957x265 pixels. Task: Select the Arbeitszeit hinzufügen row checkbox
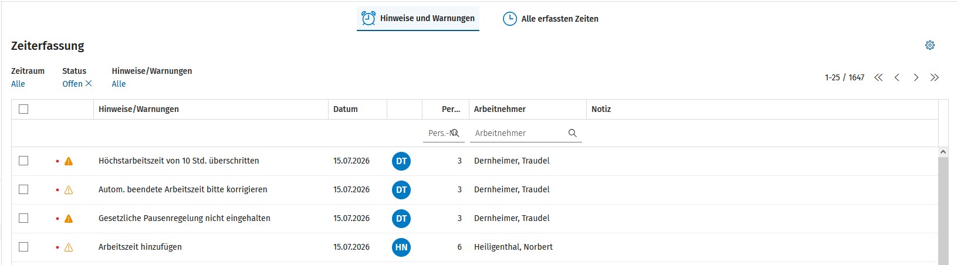tap(23, 247)
